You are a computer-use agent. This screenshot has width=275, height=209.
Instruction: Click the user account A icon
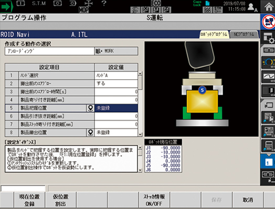point(252,7)
